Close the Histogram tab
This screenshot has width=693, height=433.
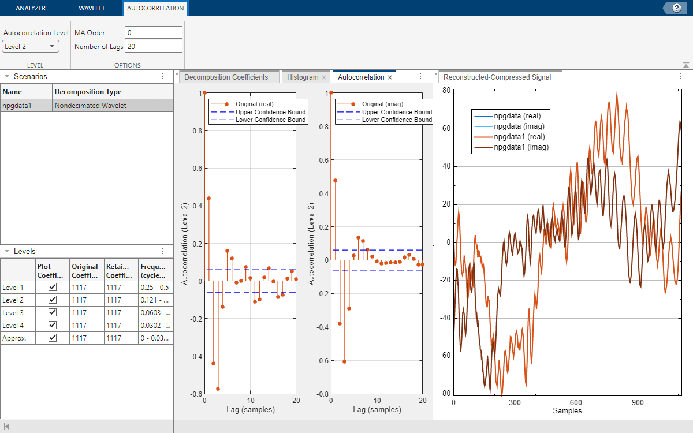coord(324,77)
